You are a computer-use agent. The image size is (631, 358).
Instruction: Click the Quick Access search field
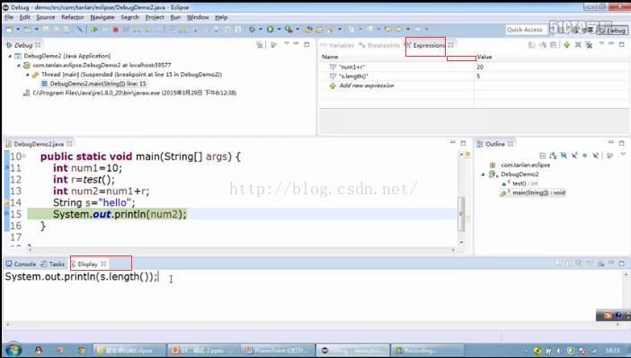[525, 30]
